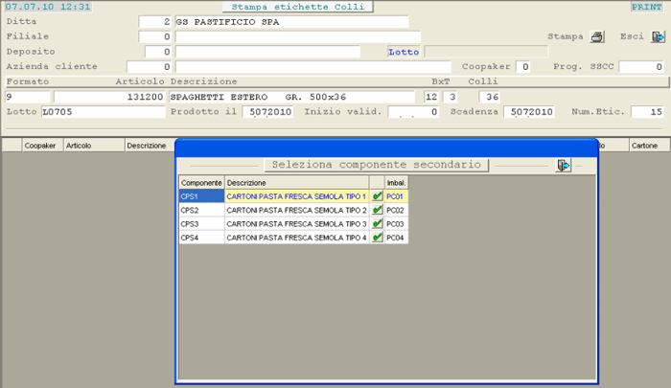Viewport: 671px width, 388px height.
Task: Click green checkmark for CPS2 row
Action: pyautogui.click(x=378, y=210)
